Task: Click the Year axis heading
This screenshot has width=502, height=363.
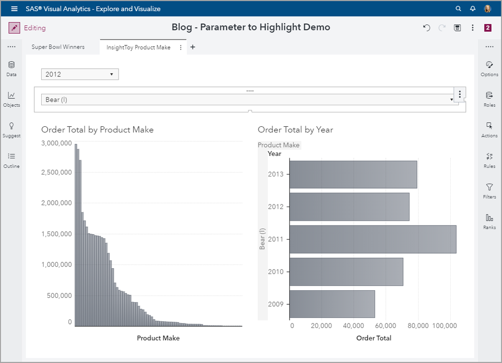Action: [x=274, y=154]
